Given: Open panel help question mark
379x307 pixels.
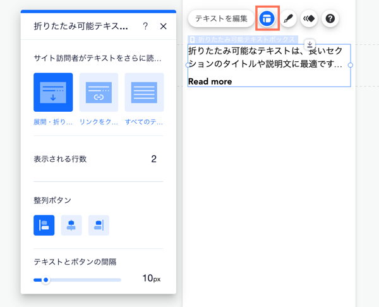Looking at the screenshot, I should 145,26.
